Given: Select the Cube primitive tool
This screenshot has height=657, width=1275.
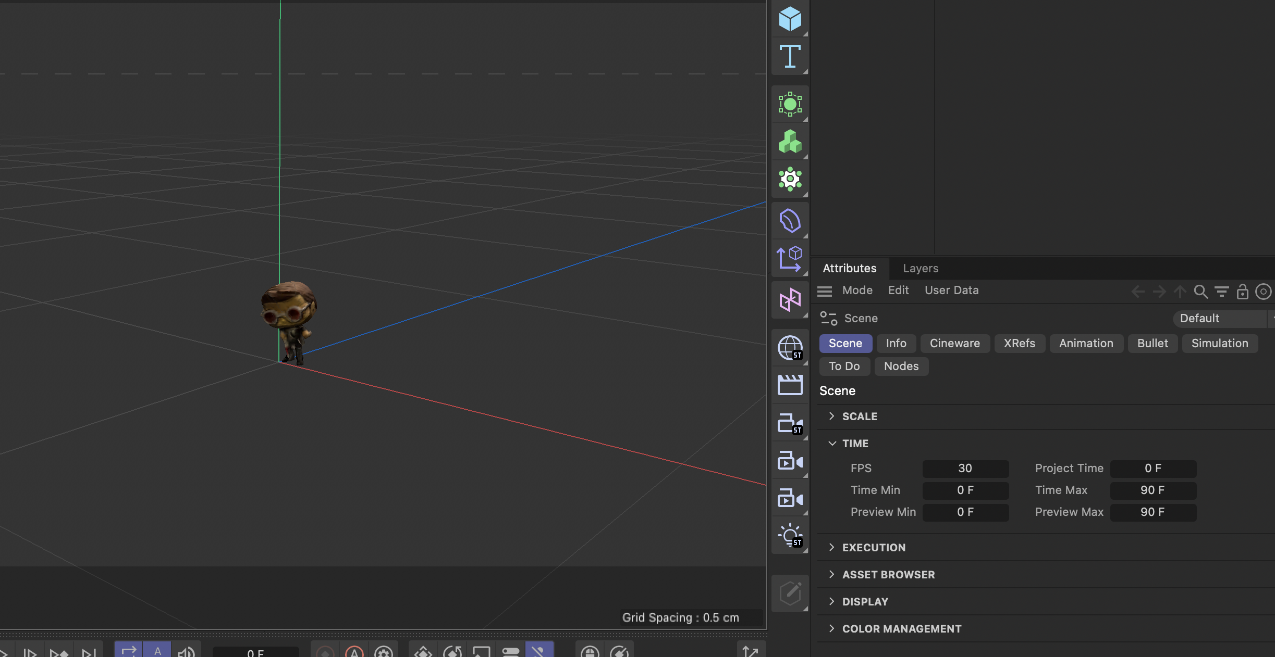Looking at the screenshot, I should (x=790, y=19).
